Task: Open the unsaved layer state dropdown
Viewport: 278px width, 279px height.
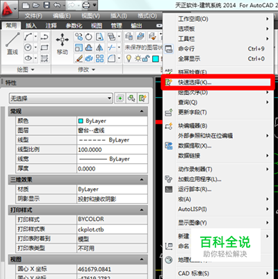Action: coord(144,48)
